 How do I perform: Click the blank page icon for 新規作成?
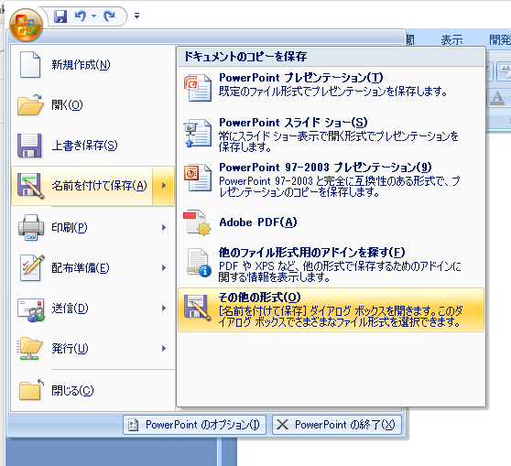point(30,64)
